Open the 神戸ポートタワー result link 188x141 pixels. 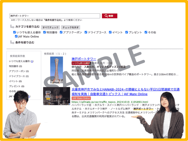click(84, 59)
